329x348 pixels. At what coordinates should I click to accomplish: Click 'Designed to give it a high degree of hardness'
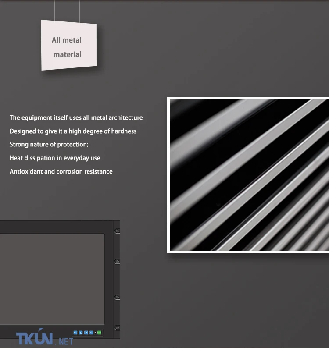73,131
